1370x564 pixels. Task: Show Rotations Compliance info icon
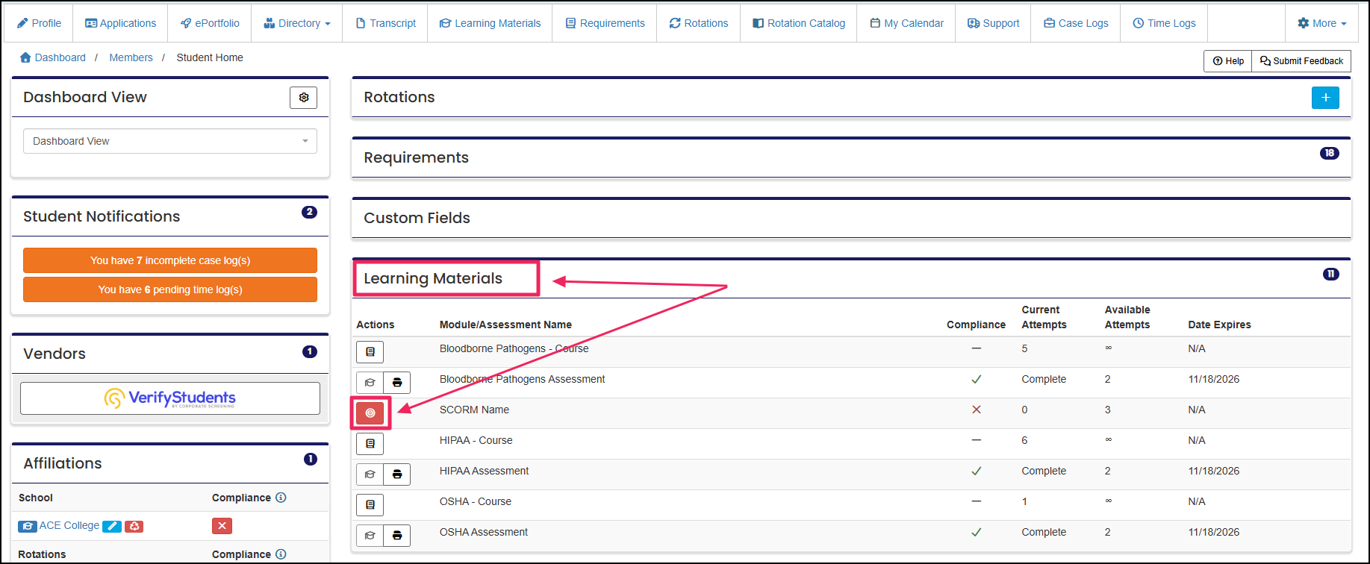(281, 554)
